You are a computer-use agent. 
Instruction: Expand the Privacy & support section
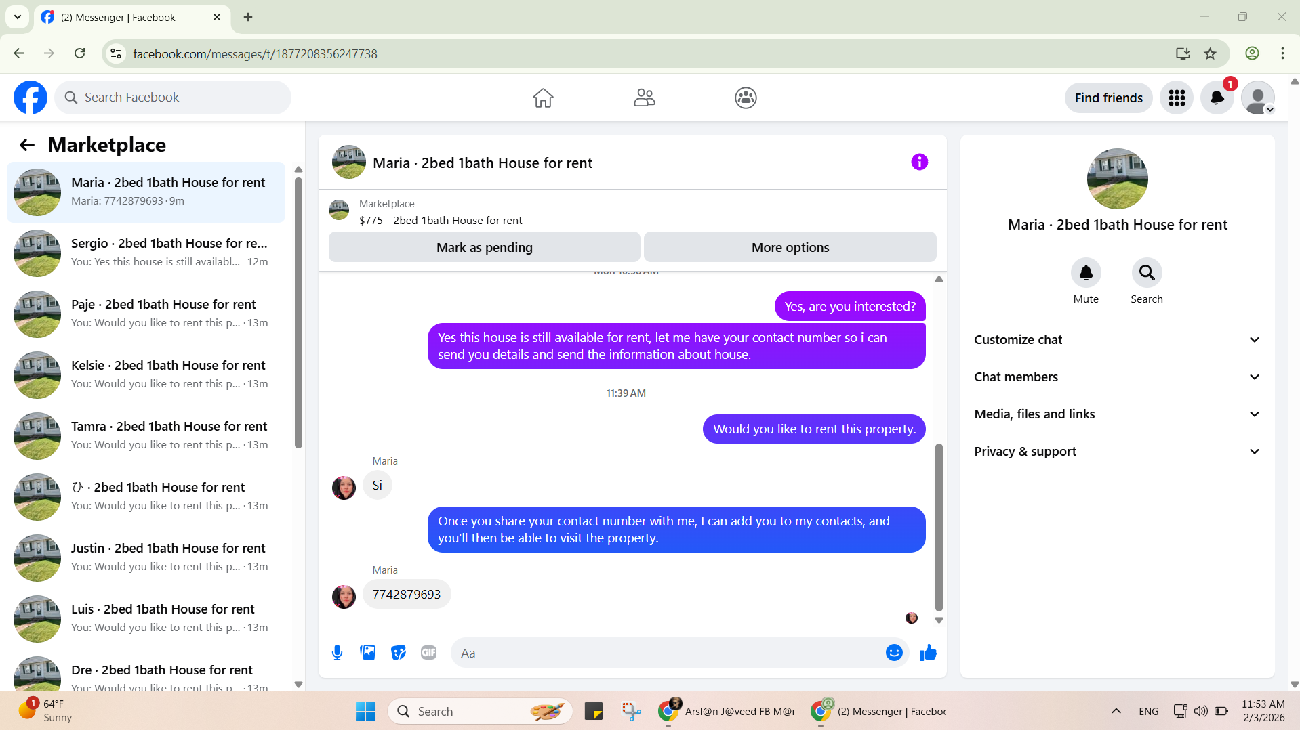tap(1117, 452)
